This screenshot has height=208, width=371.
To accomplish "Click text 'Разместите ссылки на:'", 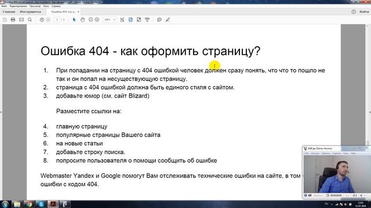I will [x=89, y=111].
